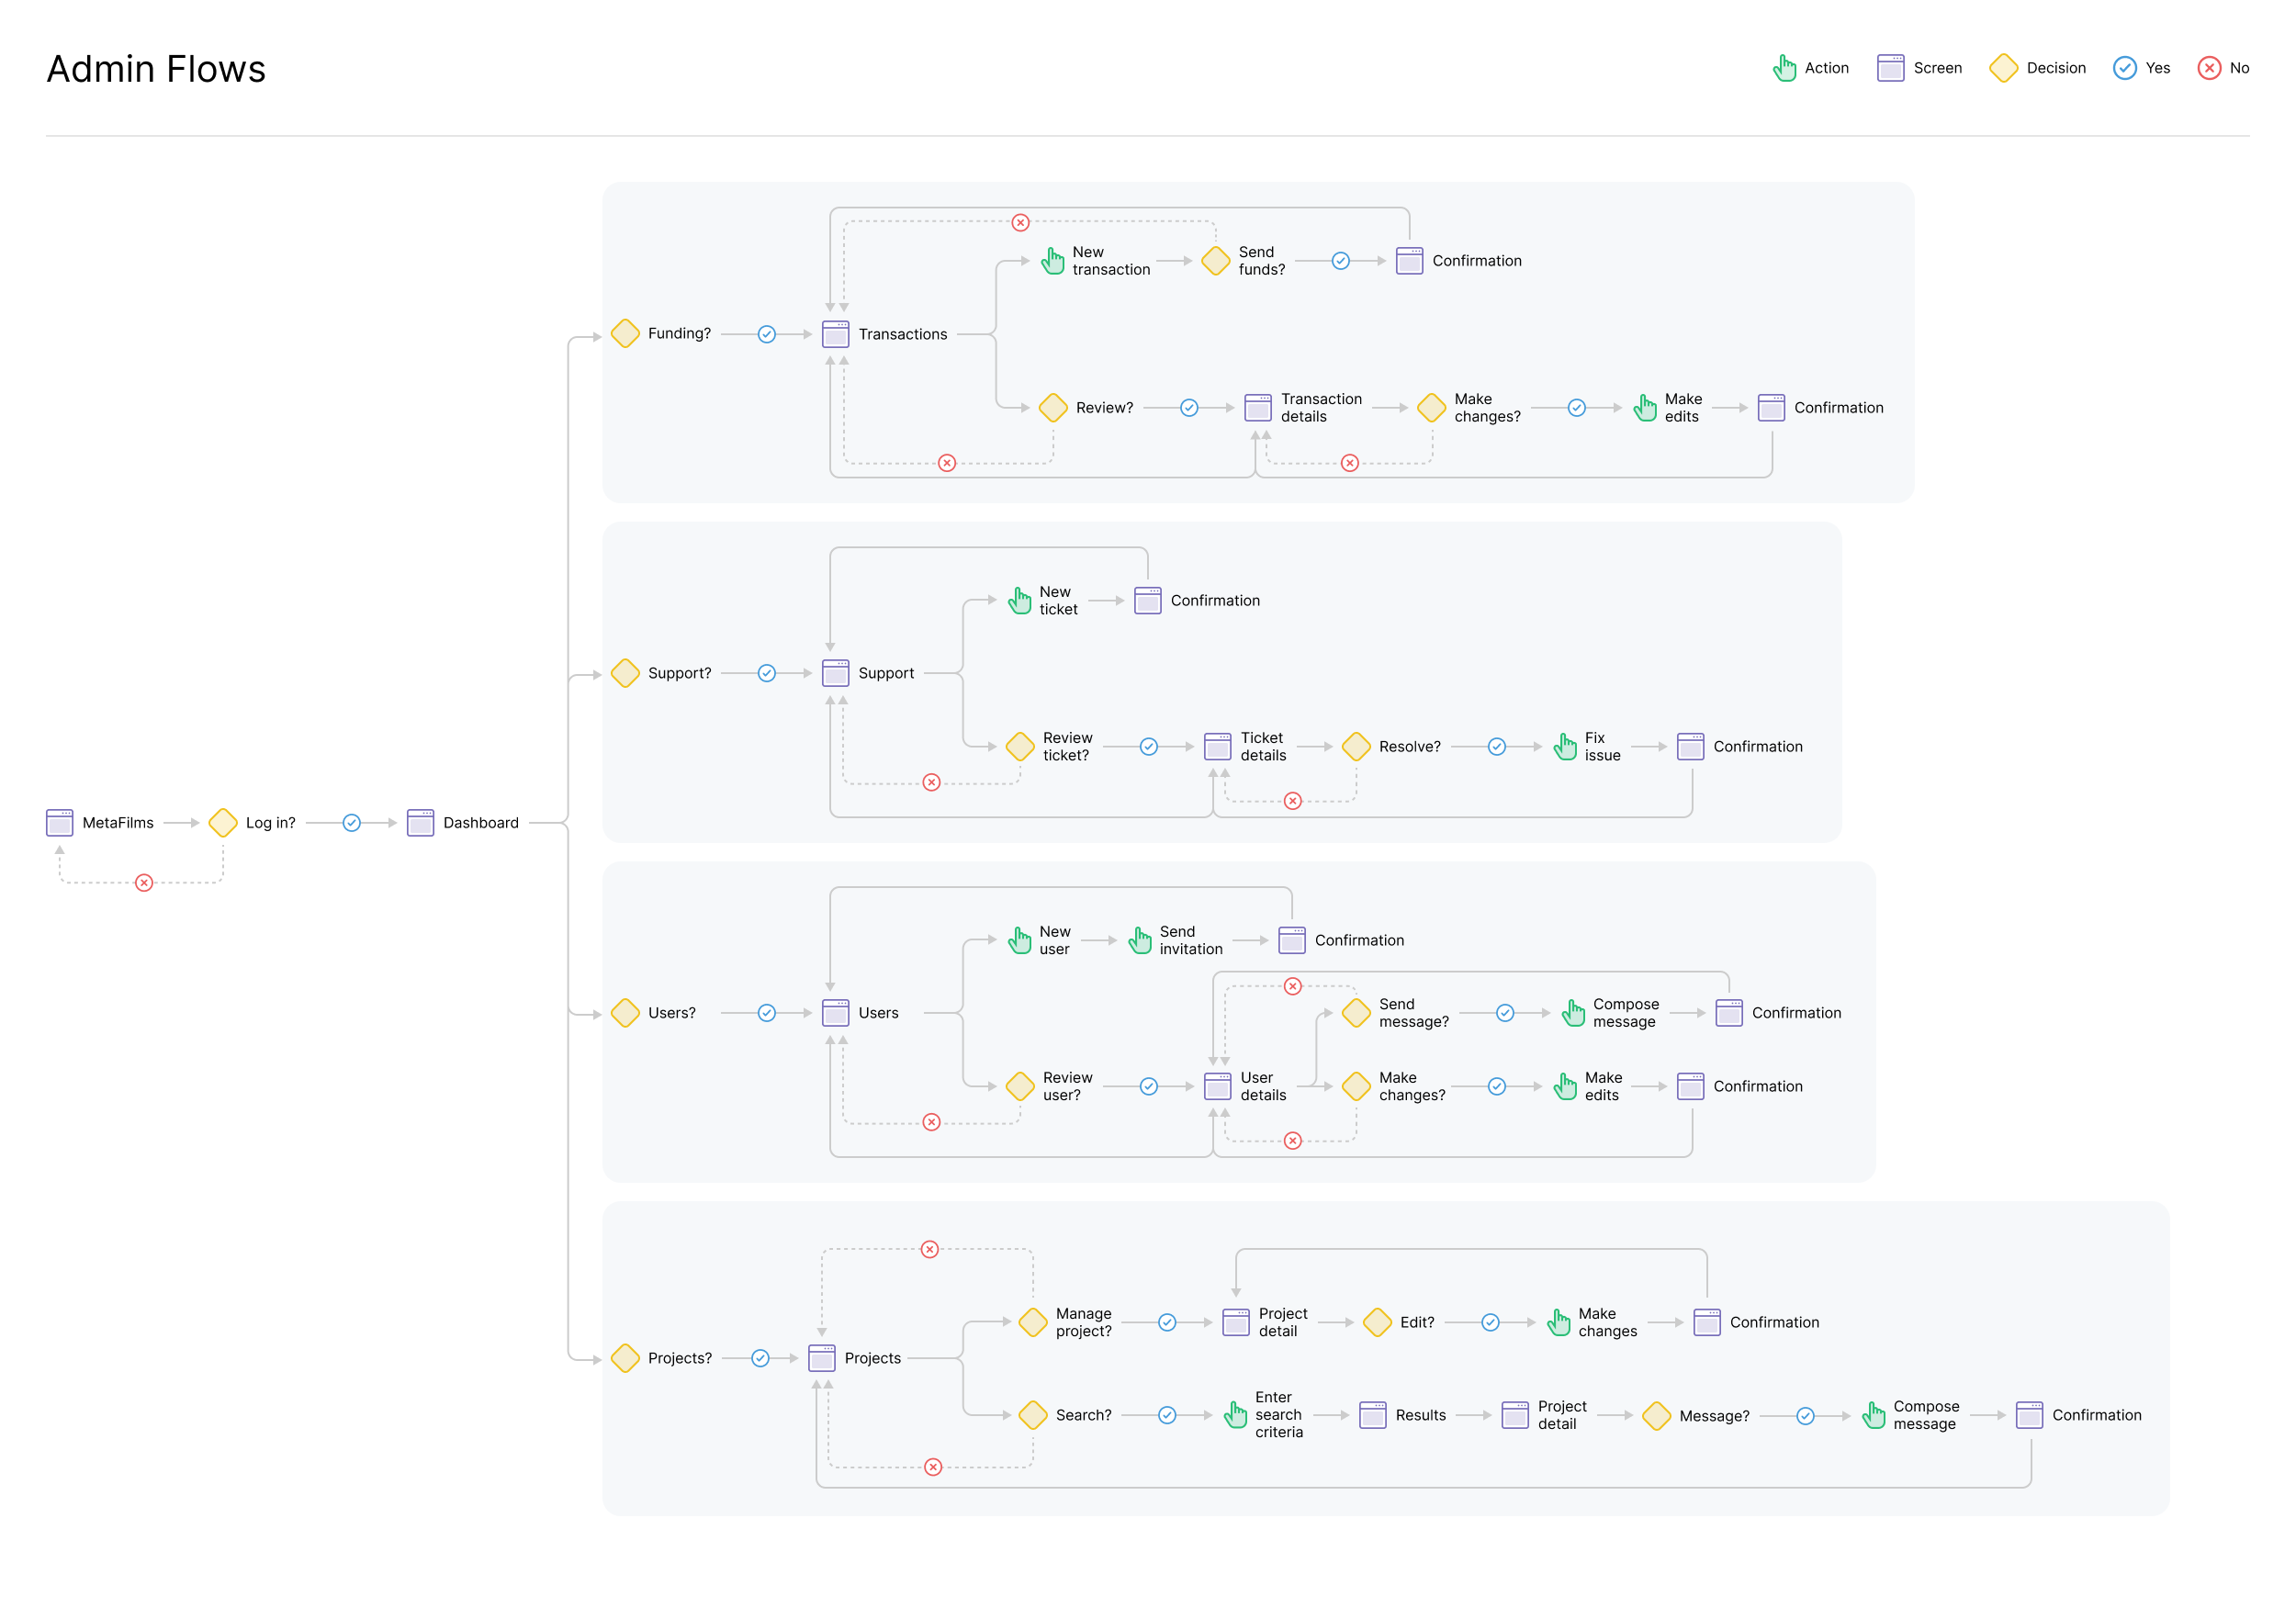Click the Yes checkmark after Funding?
Screen dimensions: 2296x1608
[767, 334]
